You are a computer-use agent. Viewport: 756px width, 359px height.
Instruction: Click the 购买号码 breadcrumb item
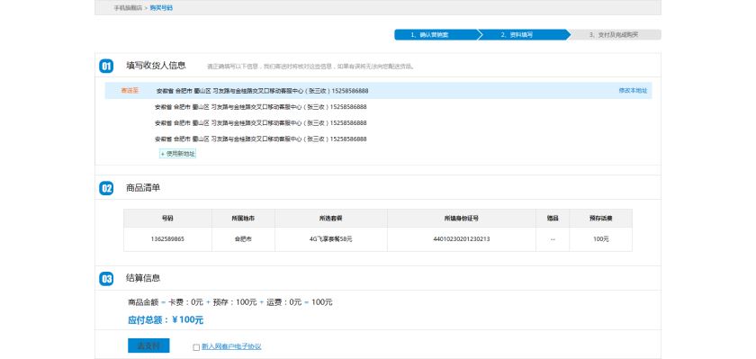click(x=161, y=8)
